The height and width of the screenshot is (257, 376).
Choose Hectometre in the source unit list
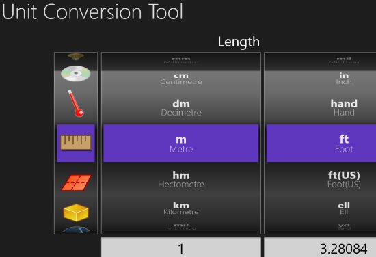coord(181,179)
